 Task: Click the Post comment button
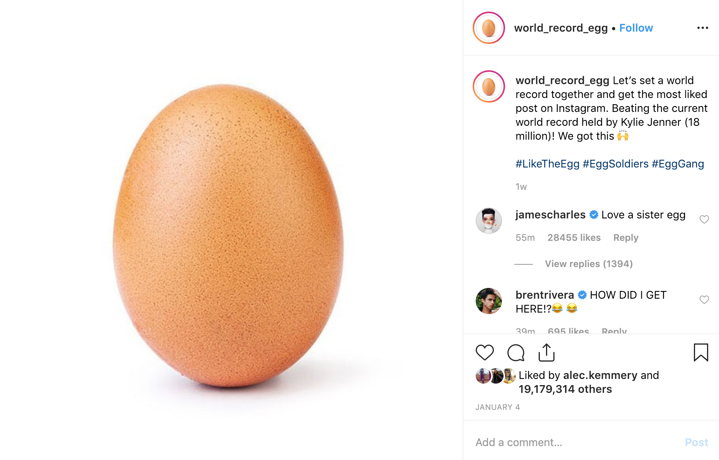click(x=696, y=442)
